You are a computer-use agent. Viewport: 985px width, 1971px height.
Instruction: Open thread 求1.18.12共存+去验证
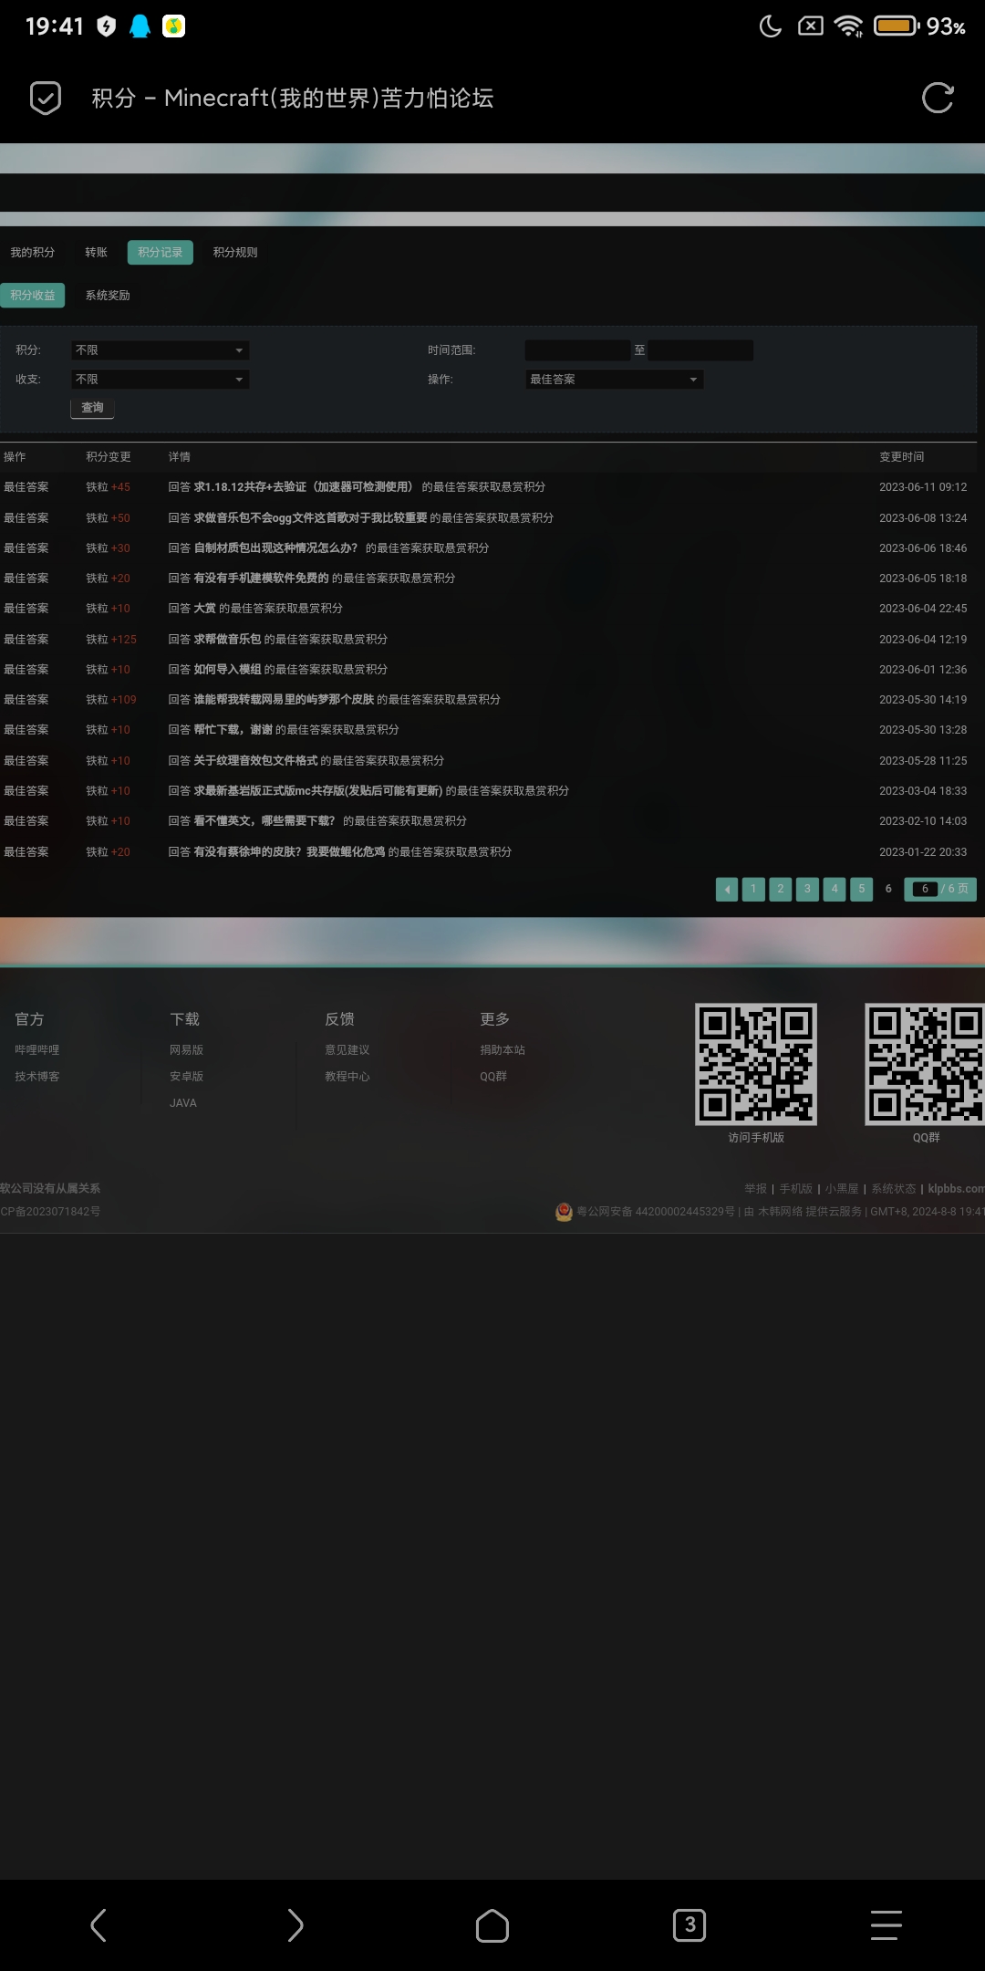(304, 487)
